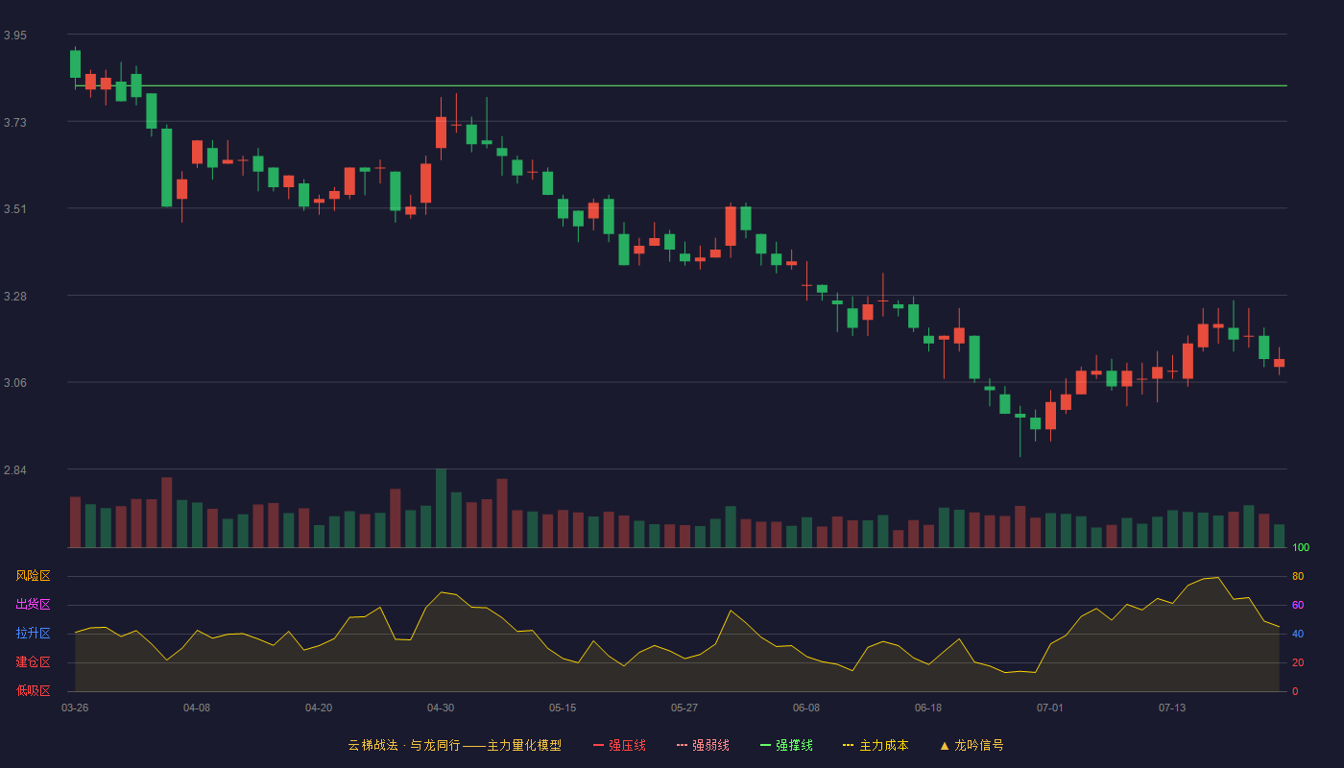Click the red 20 indicator axis value
1344x768 pixels.
coord(1298,662)
